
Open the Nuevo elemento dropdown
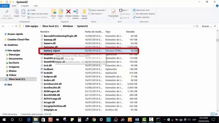coord(97,10)
